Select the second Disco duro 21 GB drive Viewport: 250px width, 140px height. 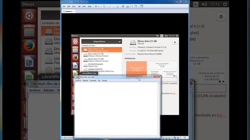[x=102, y=55]
